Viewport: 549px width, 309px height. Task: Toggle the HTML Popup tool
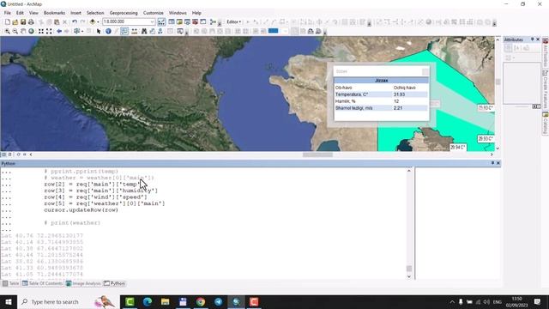pyautogui.click(x=124, y=32)
